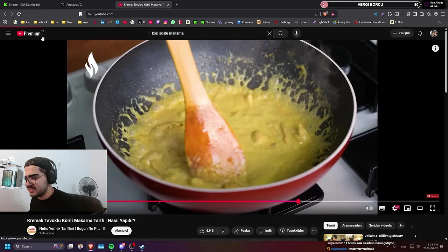The image size is (448, 252).
Task: Open the Yayin bookmarks folder
Action: (68, 22)
